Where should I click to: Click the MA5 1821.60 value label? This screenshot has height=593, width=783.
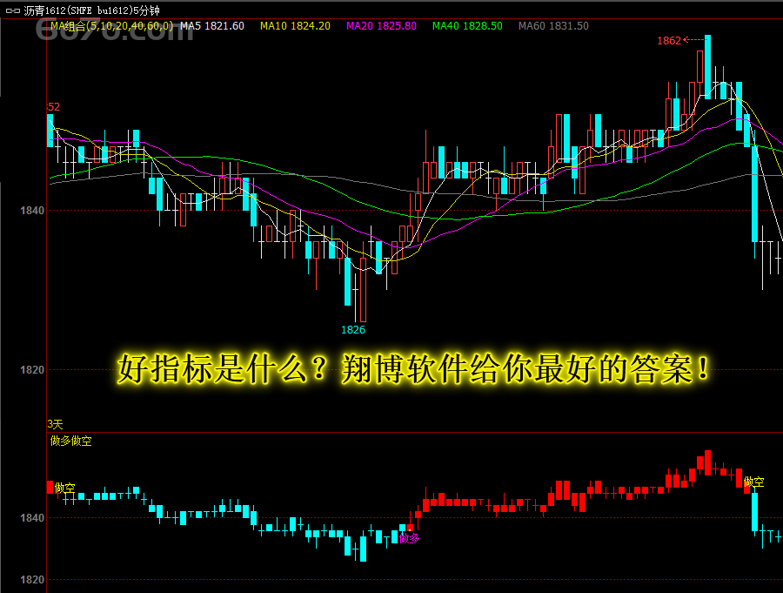pyautogui.click(x=212, y=26)
